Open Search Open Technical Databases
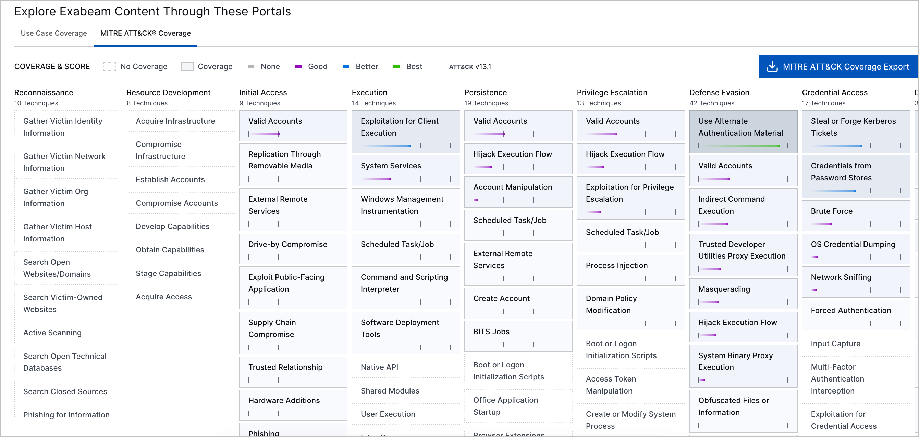 [x=68, y=362]
